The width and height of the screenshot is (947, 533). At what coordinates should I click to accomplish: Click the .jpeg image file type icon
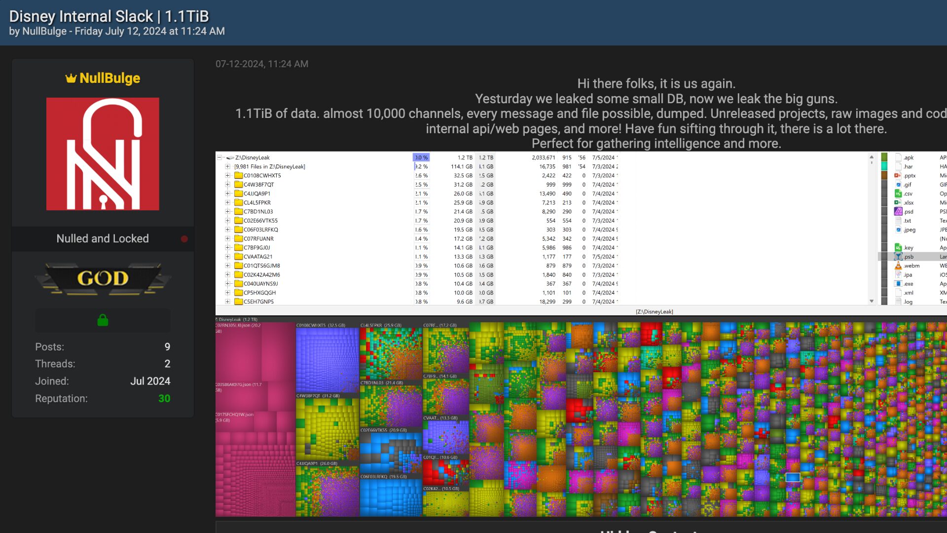click(898, 229)
